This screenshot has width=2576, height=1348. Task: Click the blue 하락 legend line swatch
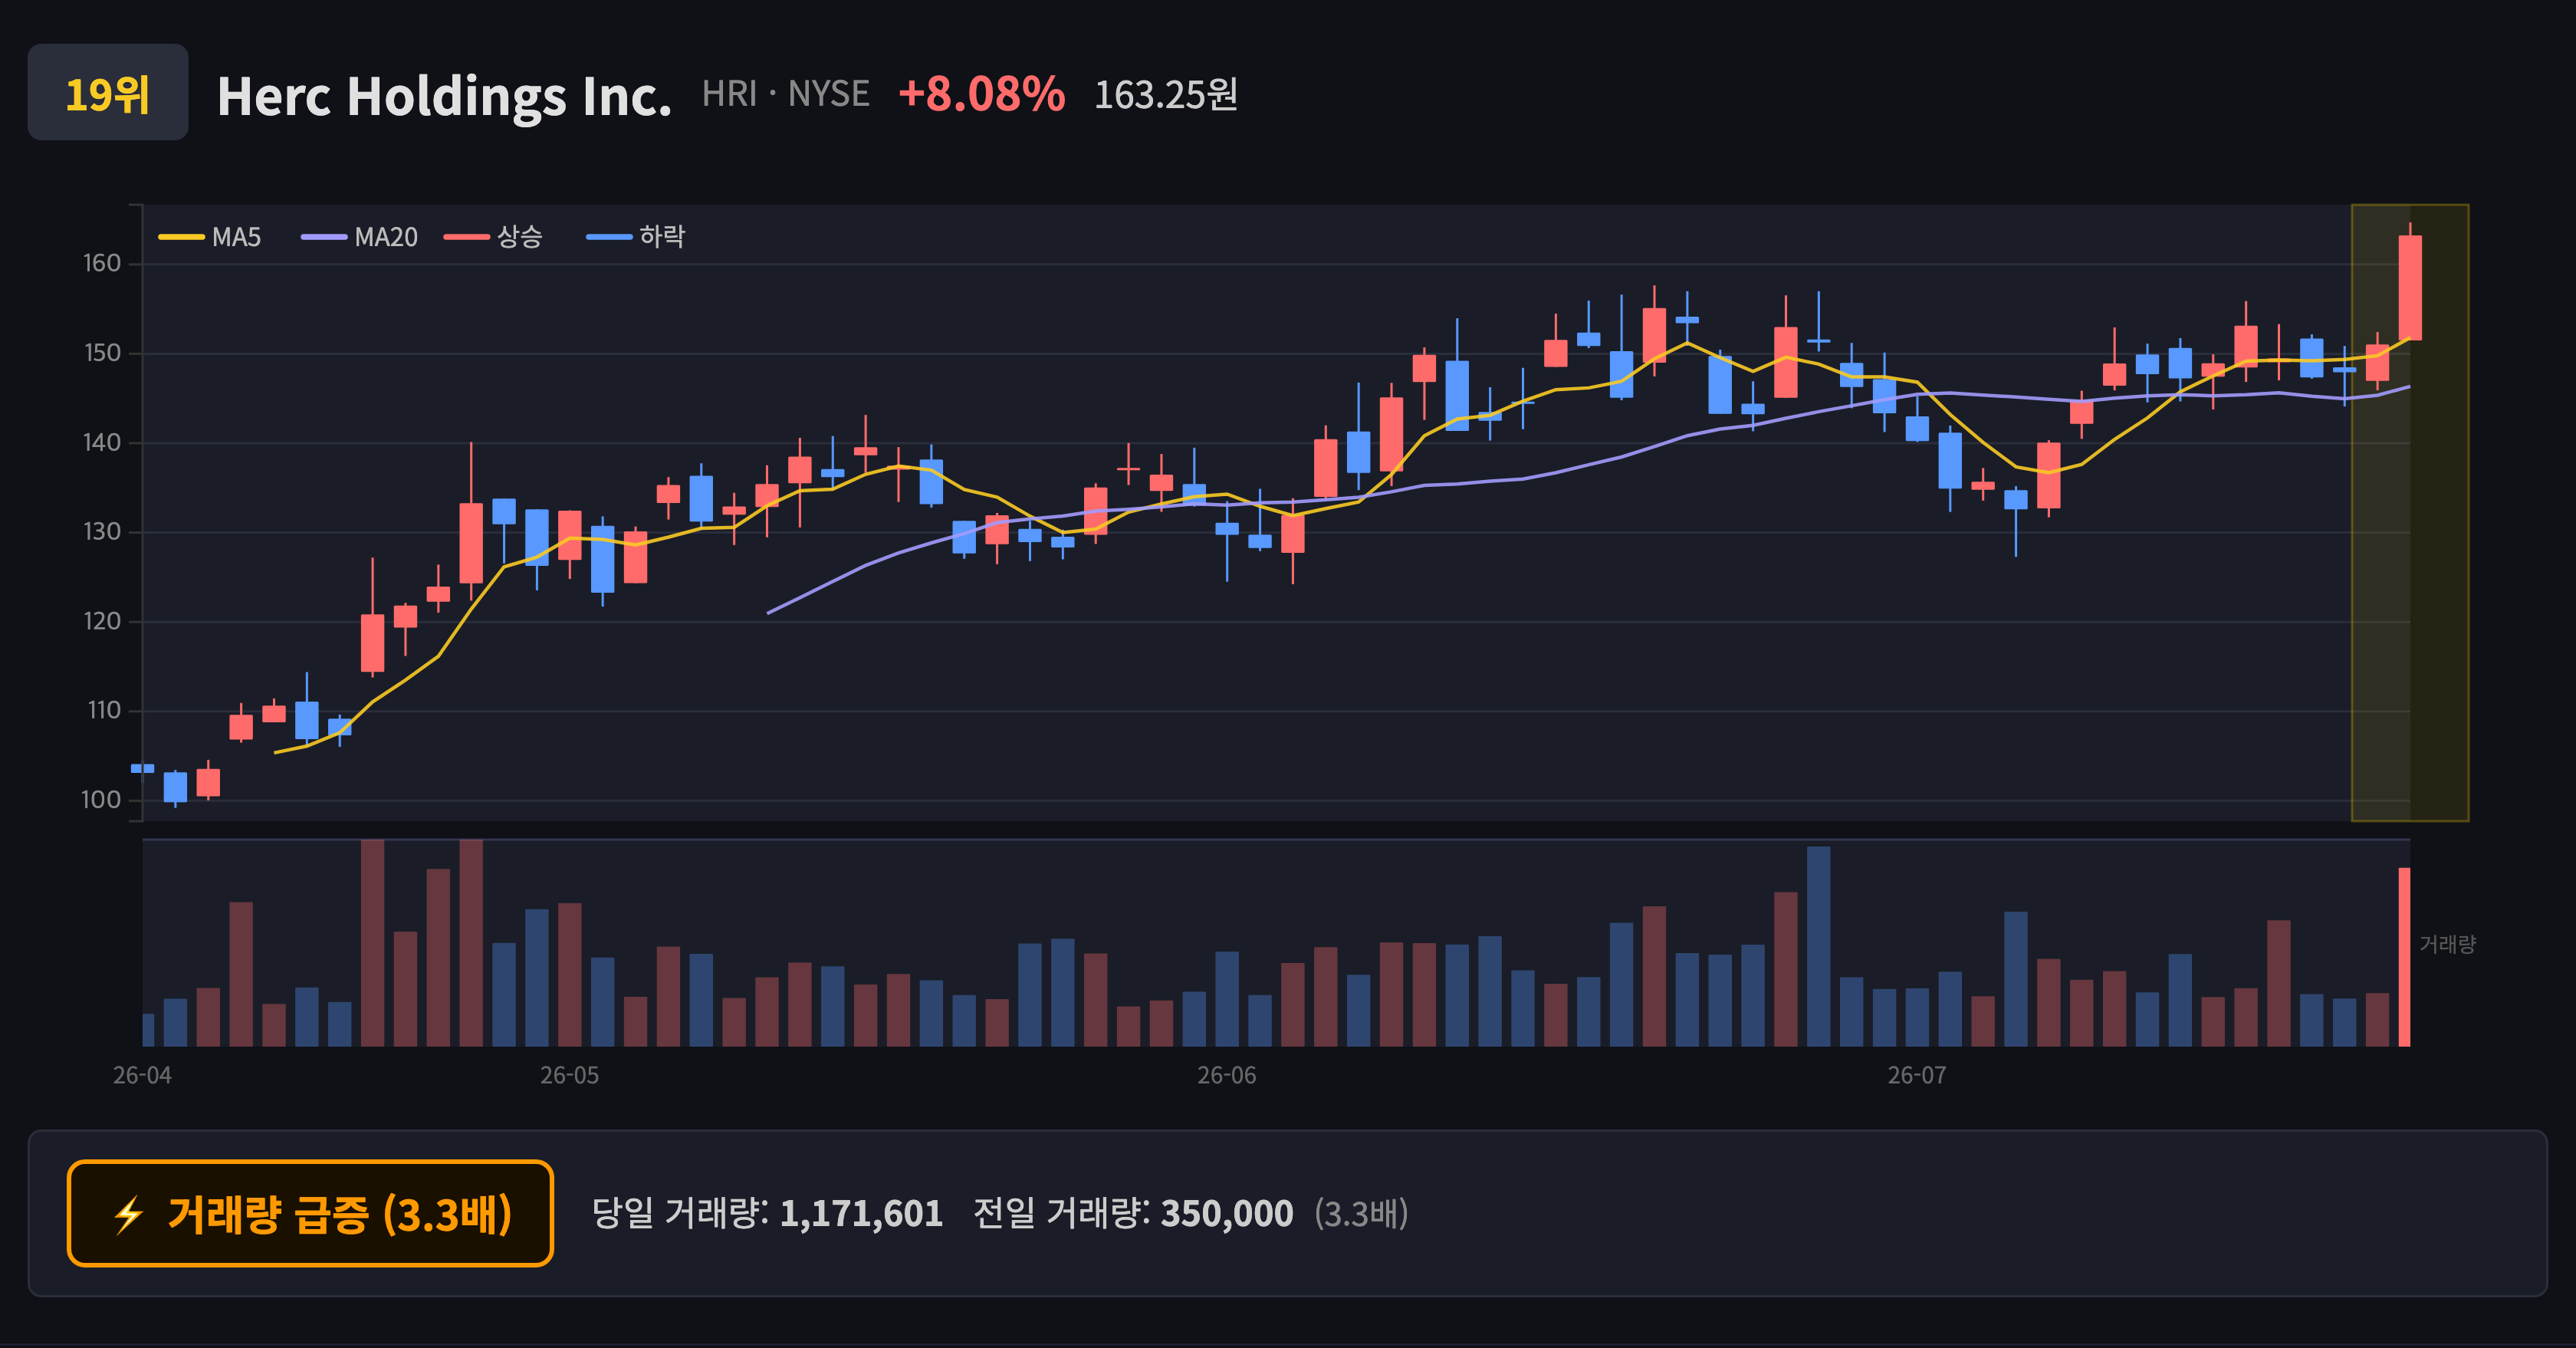pos(609,238)
